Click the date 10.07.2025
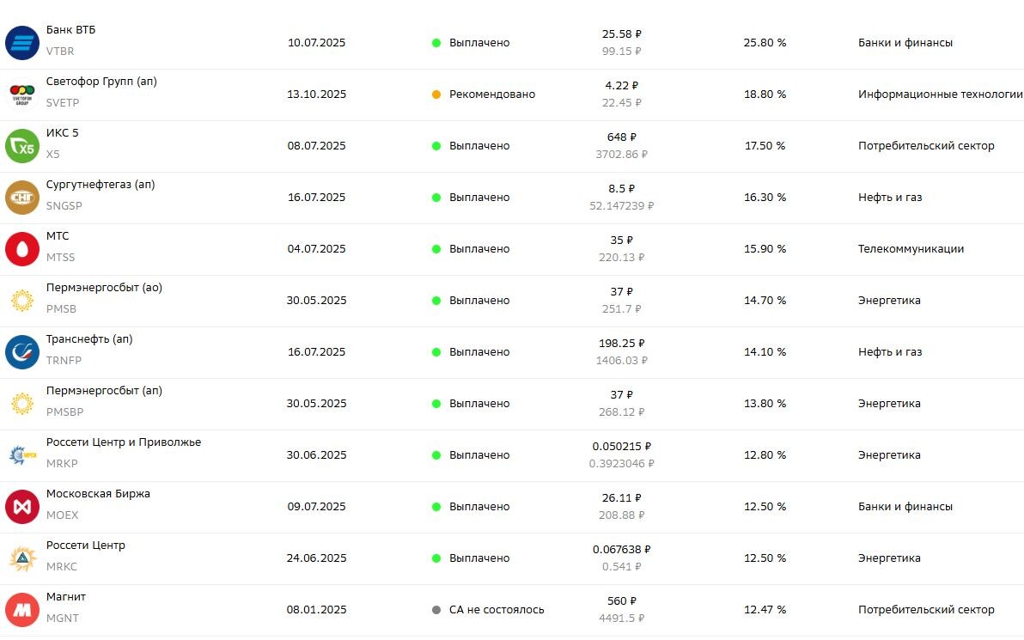 [317, 43]
